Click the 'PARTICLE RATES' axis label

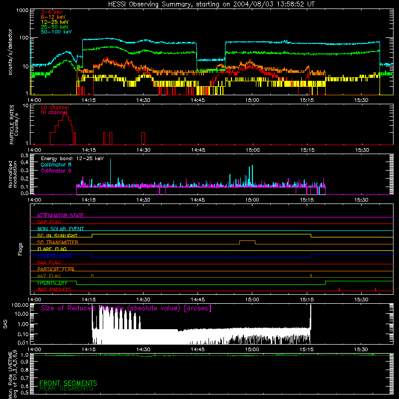click(x=11, y=125)
